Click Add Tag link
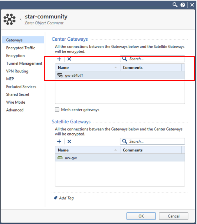This screenshot has width=197, height=224. [66, 198]
